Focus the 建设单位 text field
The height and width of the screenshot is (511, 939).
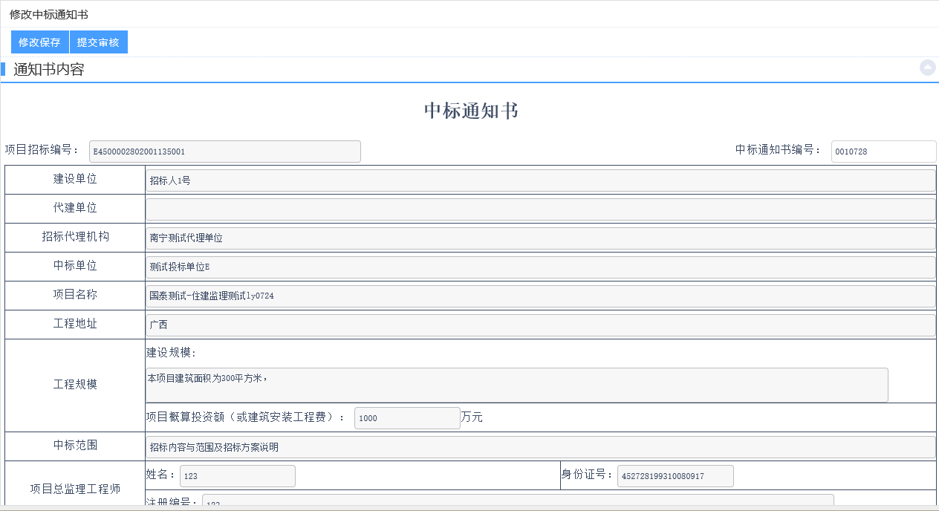pyautogui.click(x=540, y=180)
